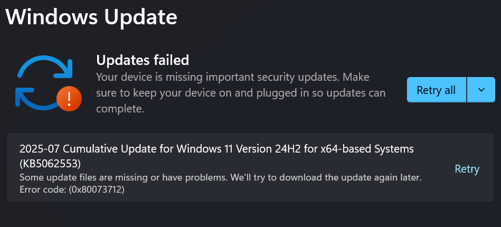The image size is (501, 227).
Task: Click the orange exclamation error badge
Action: click(69, 99)
